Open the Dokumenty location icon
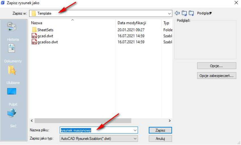Viewport: 241px width, 145px height. 12,48
